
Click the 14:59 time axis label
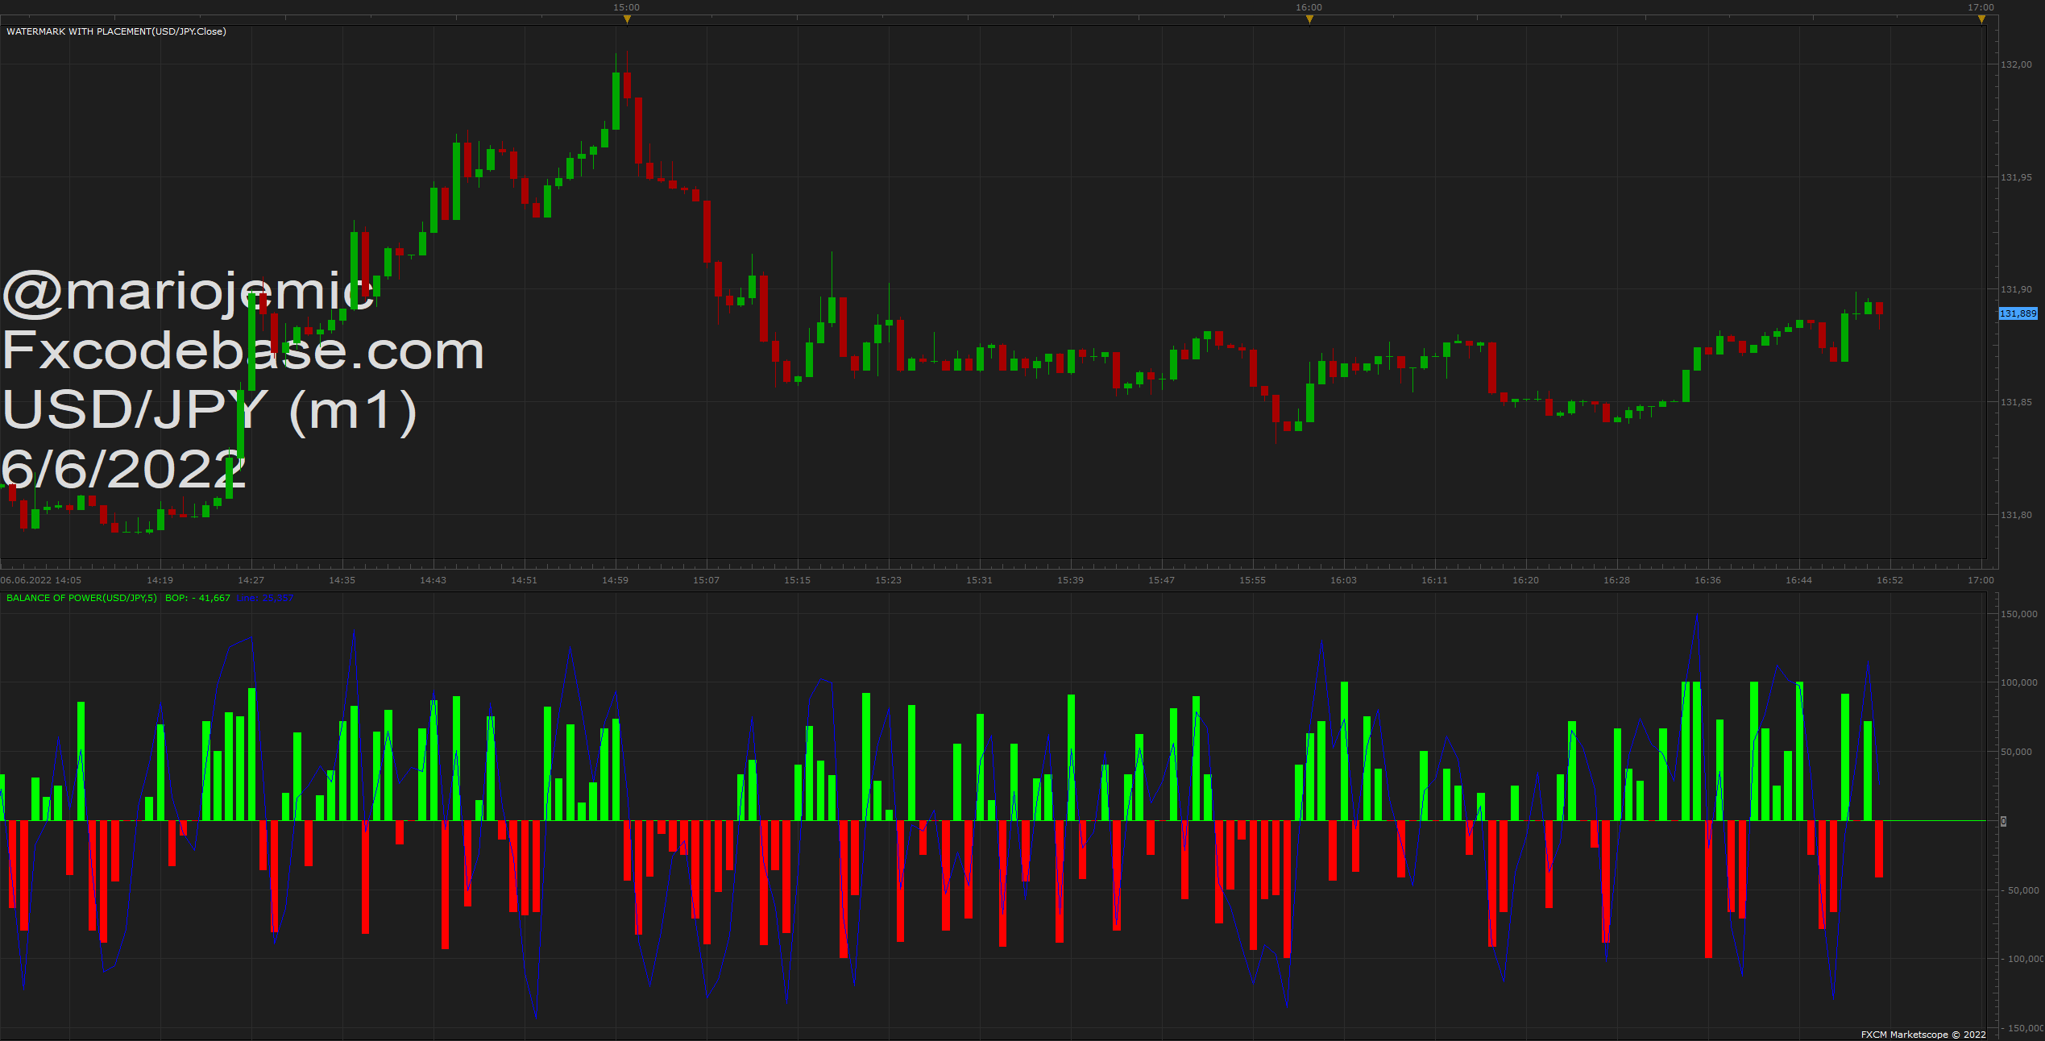(615, 580)
